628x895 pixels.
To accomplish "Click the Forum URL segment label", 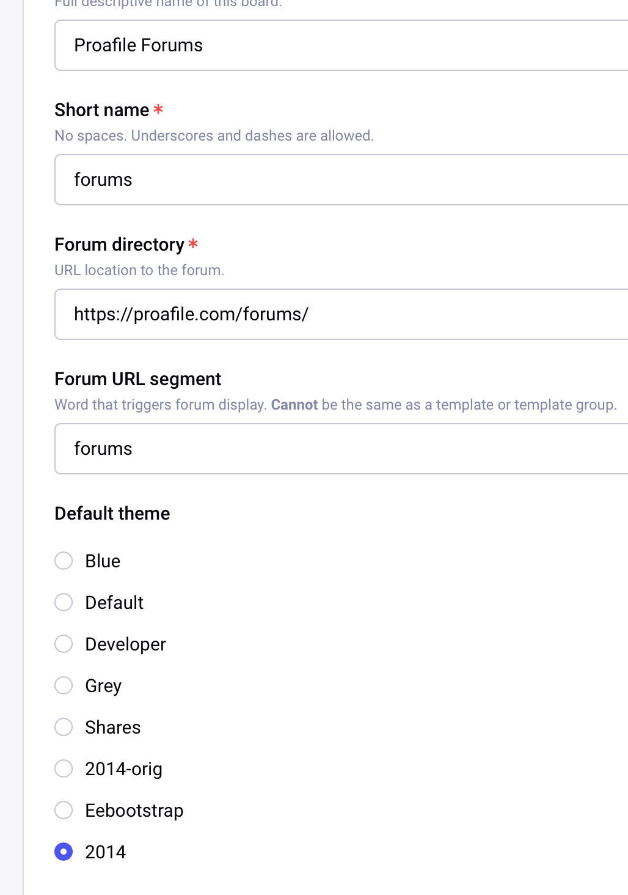I will (137, 379).
